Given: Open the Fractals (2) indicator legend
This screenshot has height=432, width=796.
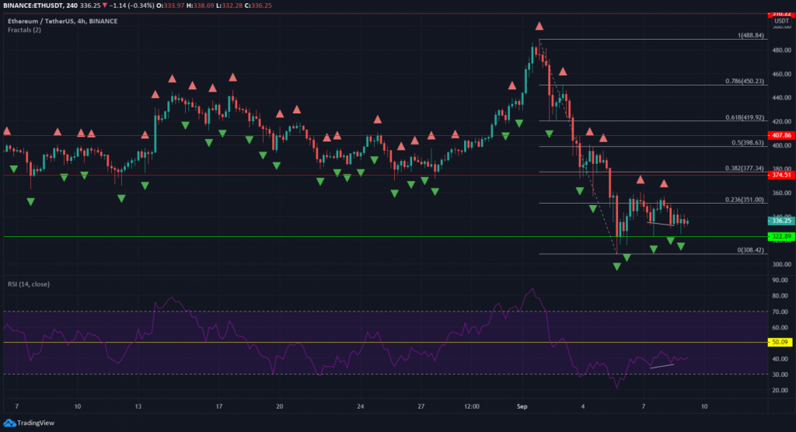Looking at the screenshot, I should tap(24, 30).
